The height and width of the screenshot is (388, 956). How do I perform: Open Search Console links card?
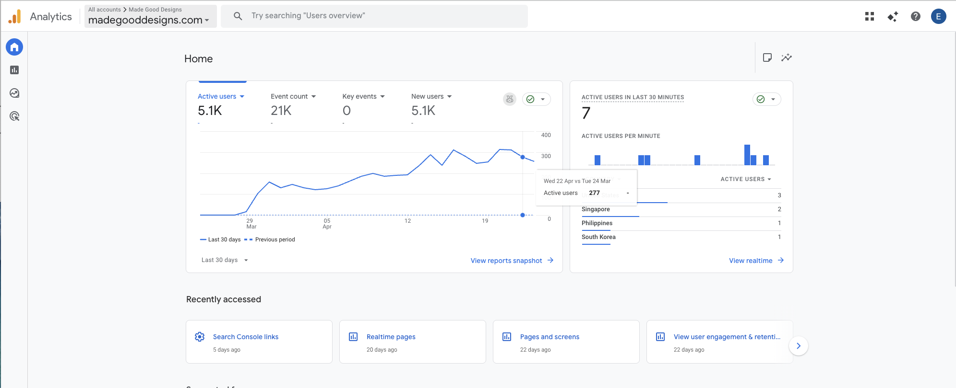pos(259,342)
